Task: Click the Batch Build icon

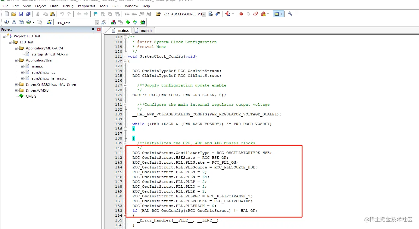Action: pos(29,22)
